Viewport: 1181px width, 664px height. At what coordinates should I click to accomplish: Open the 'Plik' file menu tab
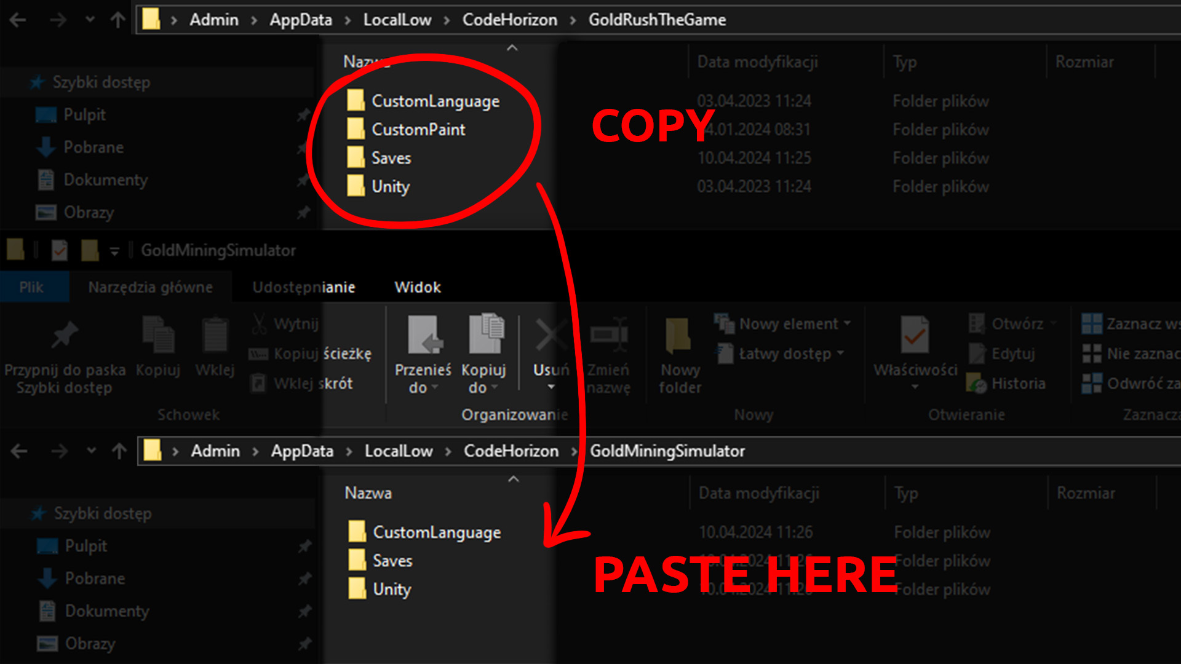[31, 287]
